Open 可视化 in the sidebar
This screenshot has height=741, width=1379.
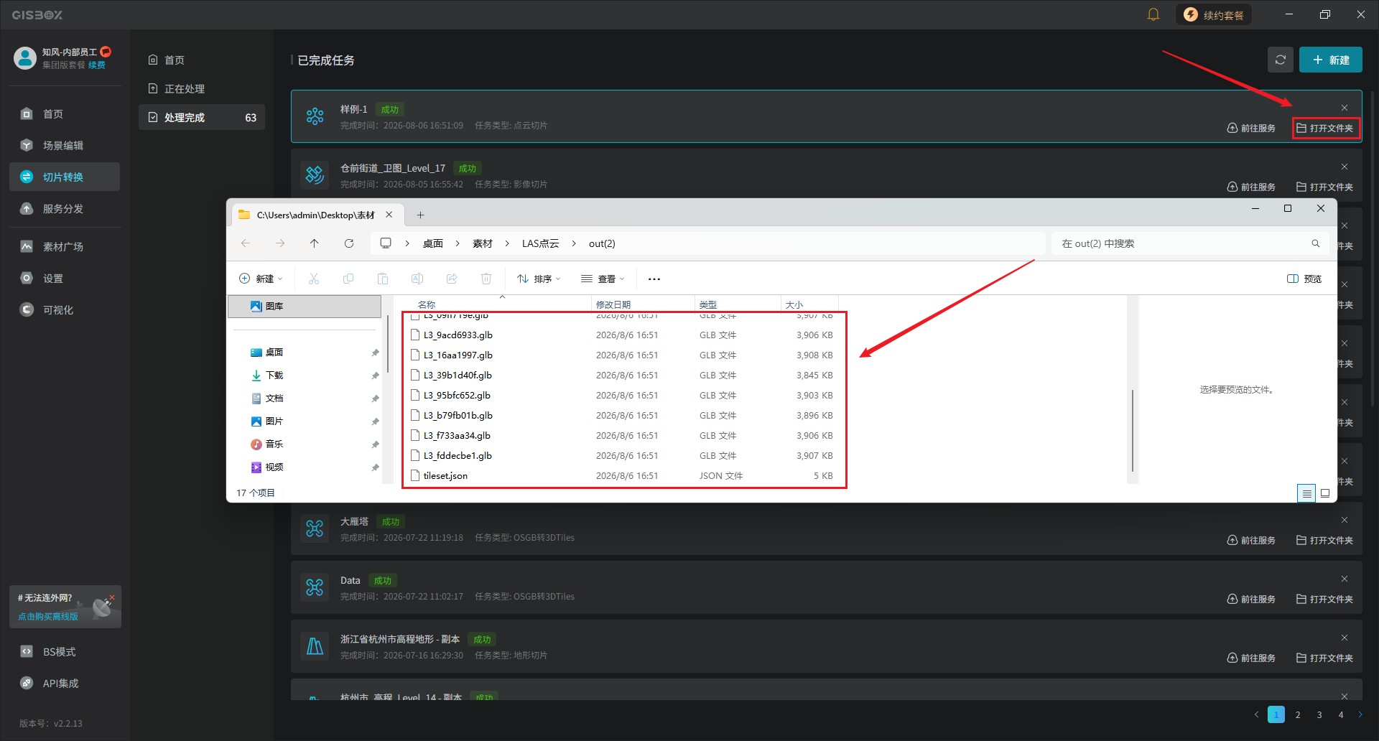click(x=65, y=309)
